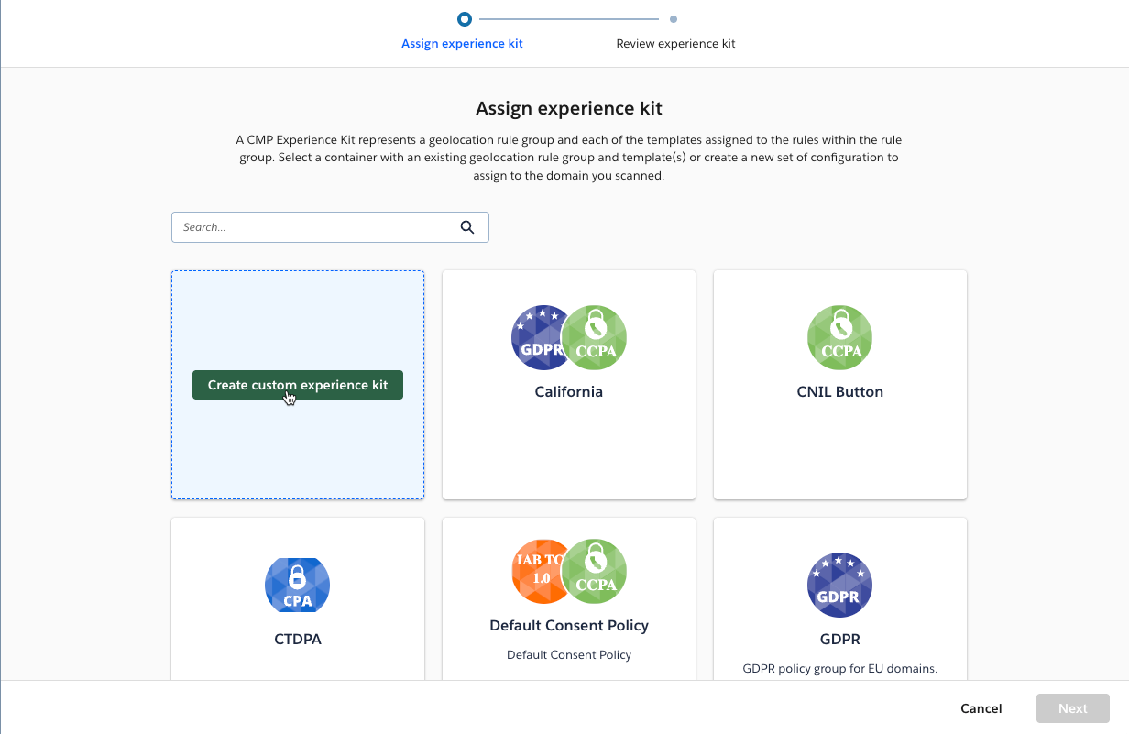The image size is (1129, 734).
Task: Click the CCPA badge on the California card
Action: [x=594, y=337]
